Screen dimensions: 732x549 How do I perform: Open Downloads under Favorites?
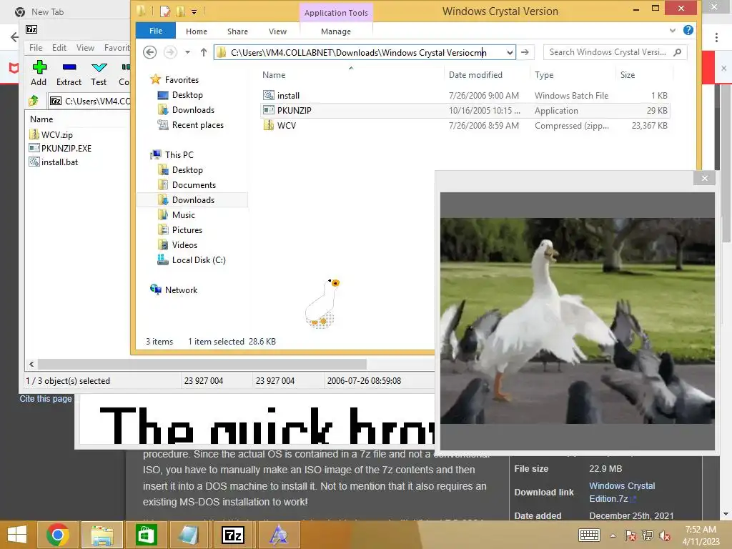pyautogui.click(x=187, y=109)
